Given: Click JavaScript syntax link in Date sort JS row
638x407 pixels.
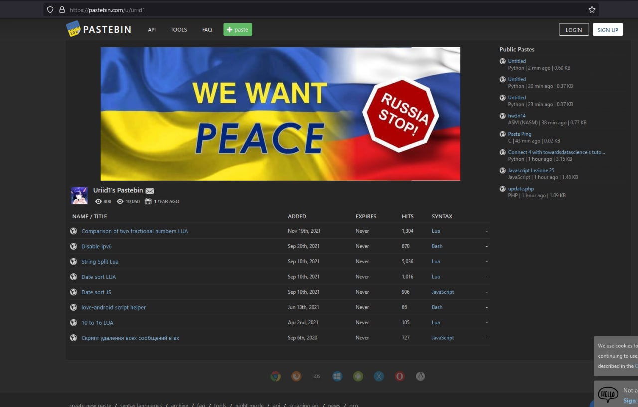Looking at the screenshot, I should (x=443, y=292).
